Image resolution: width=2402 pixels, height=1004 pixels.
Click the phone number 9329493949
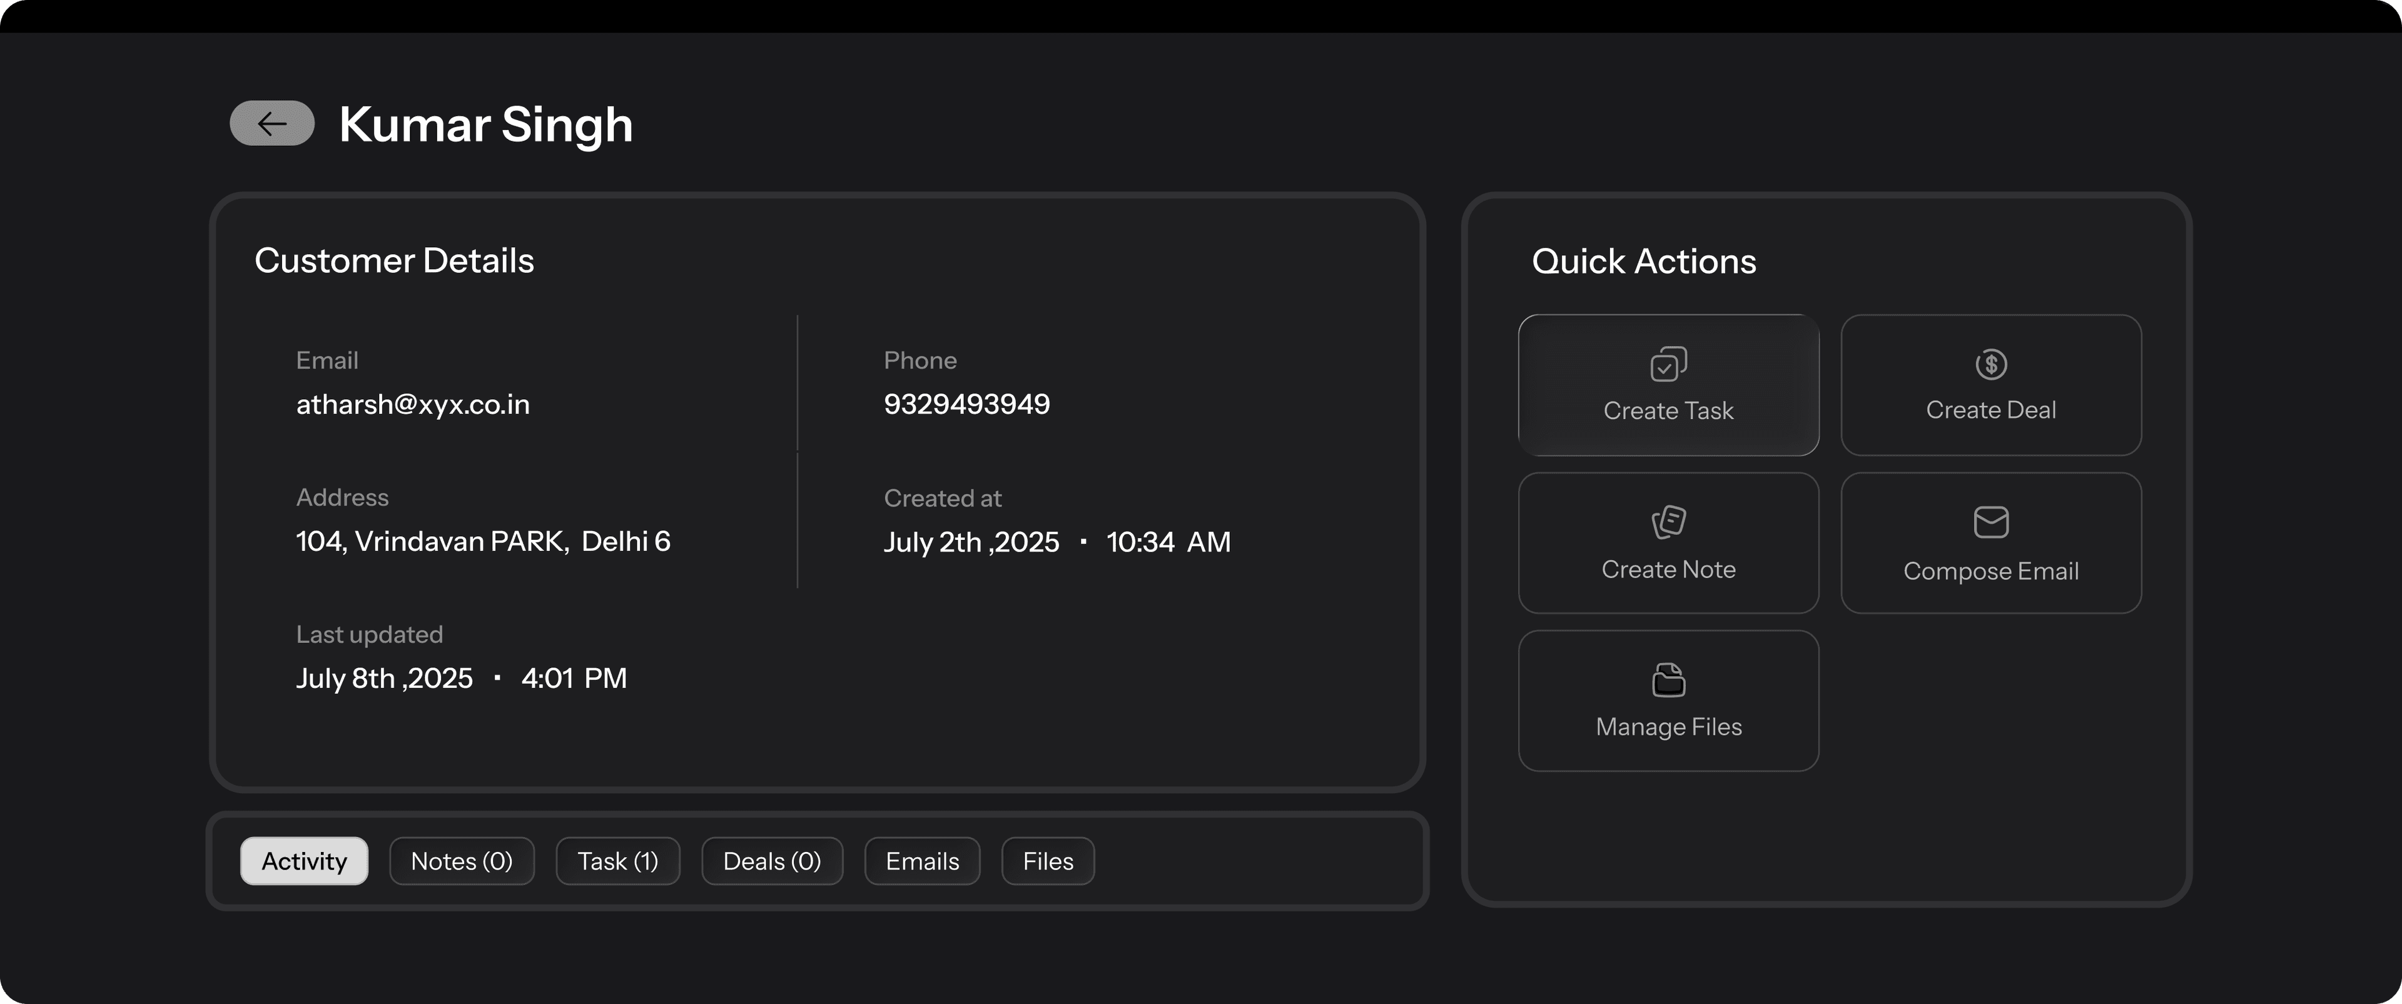coord(966,403)
